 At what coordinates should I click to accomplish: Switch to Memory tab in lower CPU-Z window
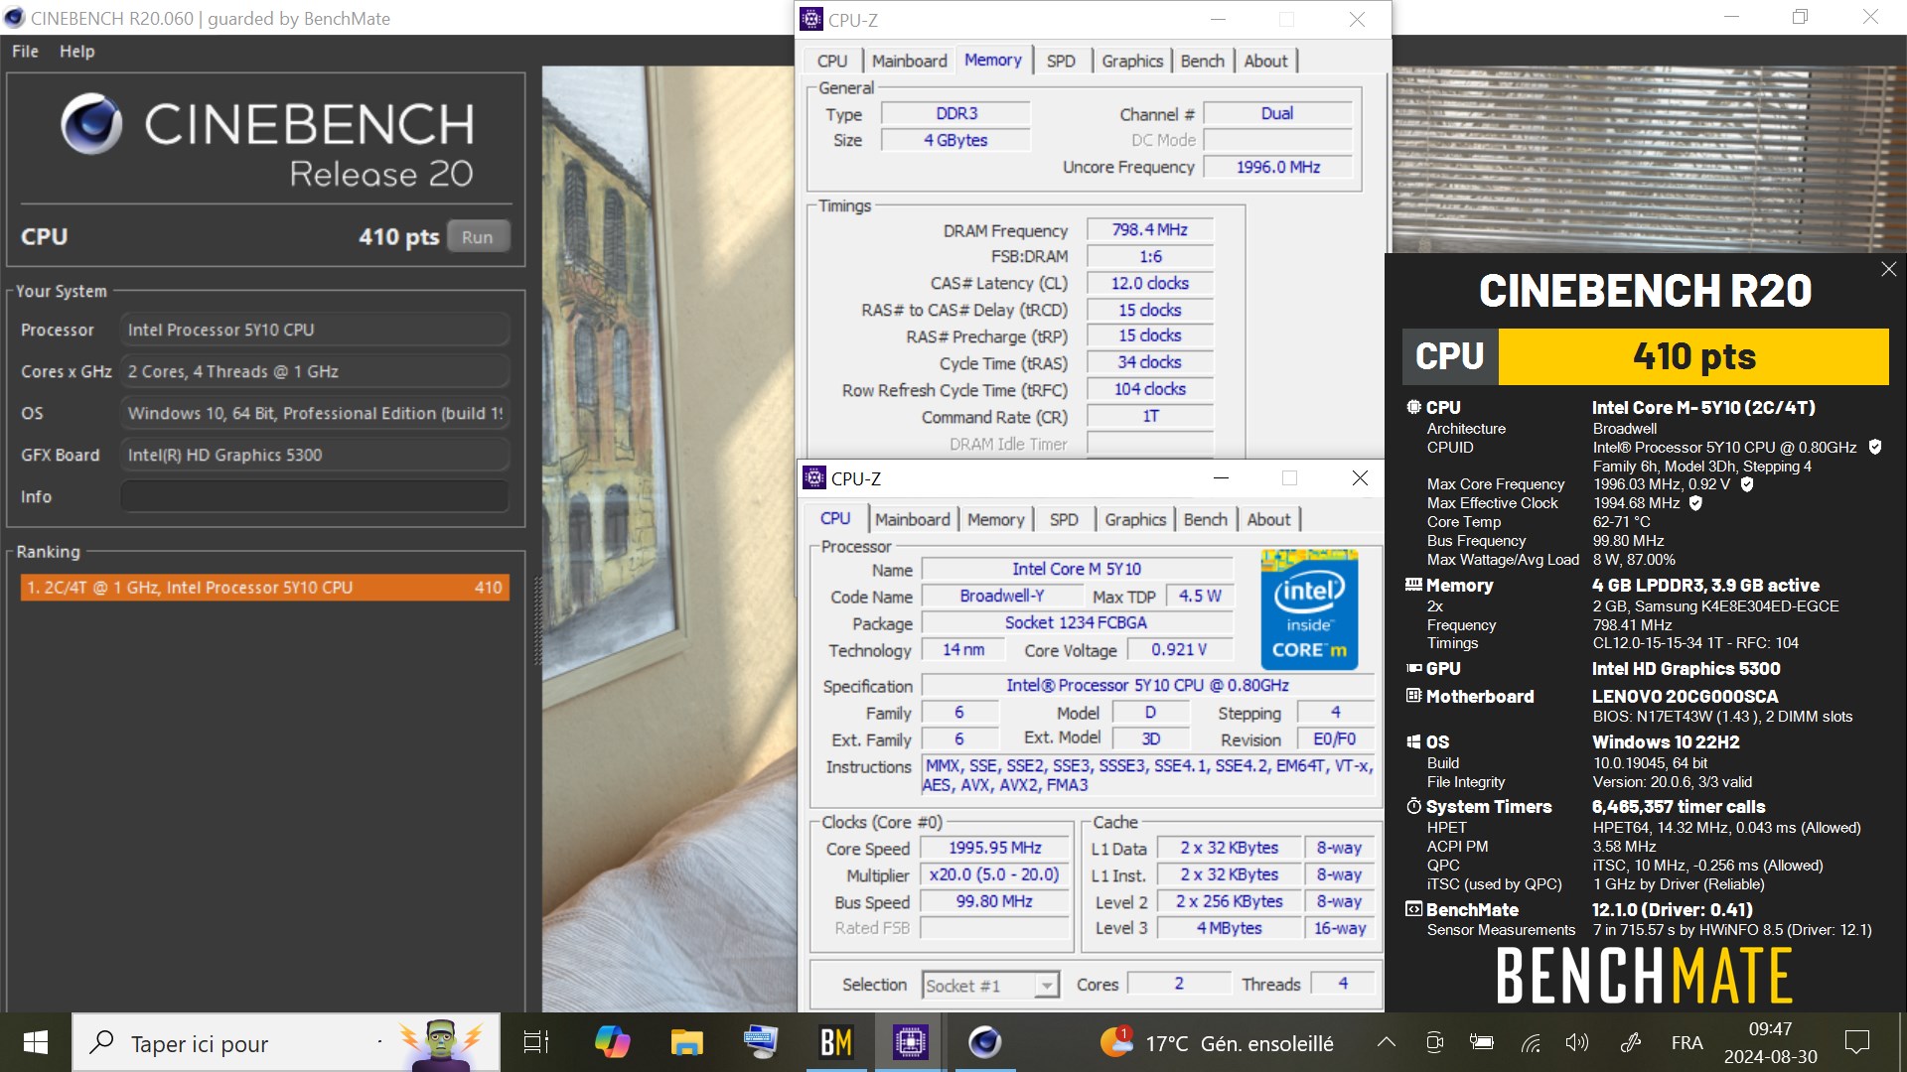tap(995, 519)
